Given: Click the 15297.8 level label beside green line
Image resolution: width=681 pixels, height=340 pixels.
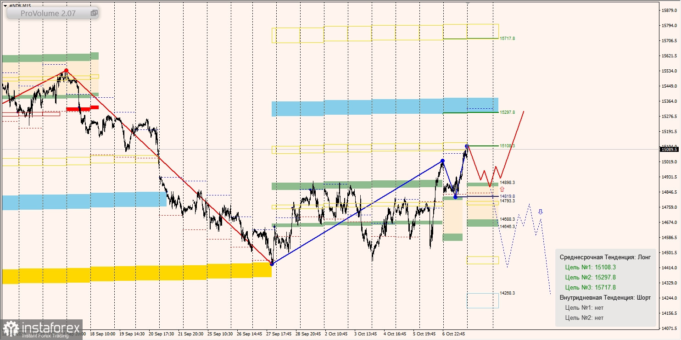Looking at the screenshot, I should (x=507, y=112).
